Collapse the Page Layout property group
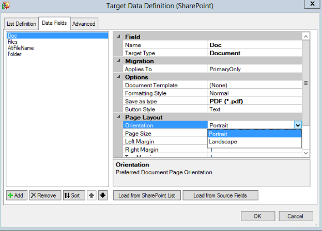 point(118,117)
